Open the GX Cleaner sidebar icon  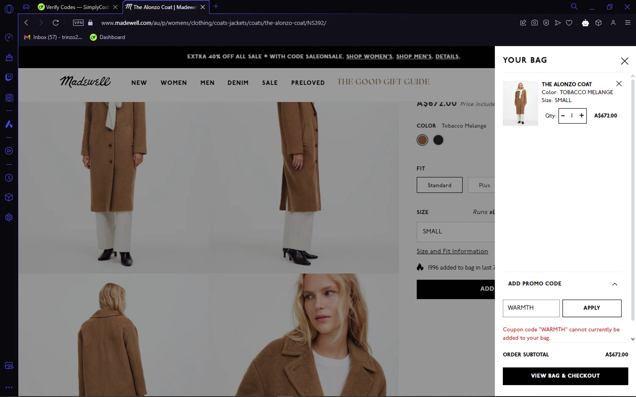tap(9, 58)
